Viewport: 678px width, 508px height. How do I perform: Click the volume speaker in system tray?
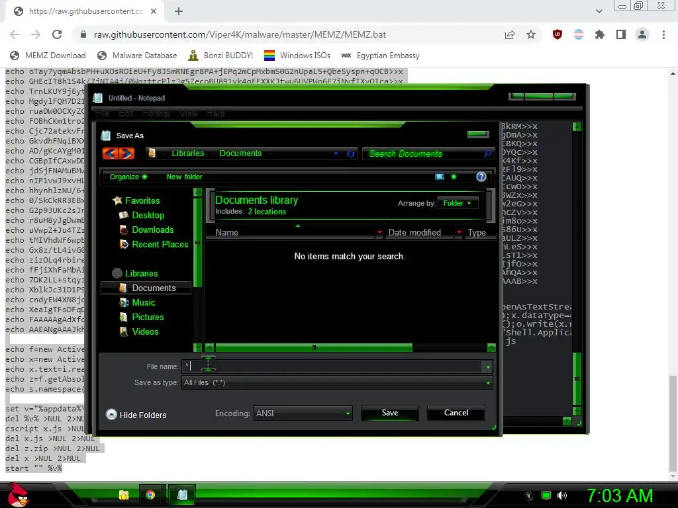[562, 495]
